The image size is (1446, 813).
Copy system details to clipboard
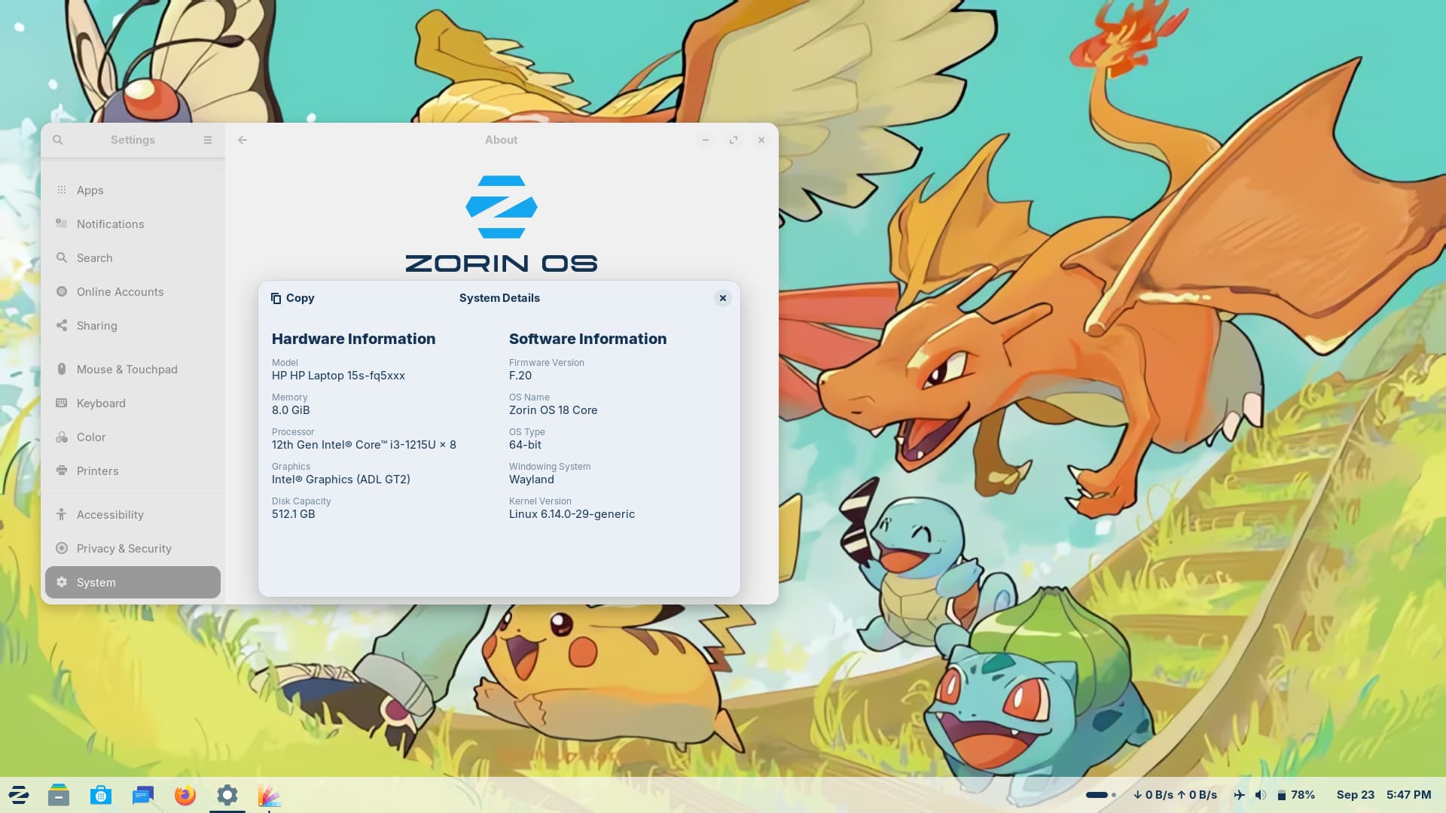click(292, 298)
